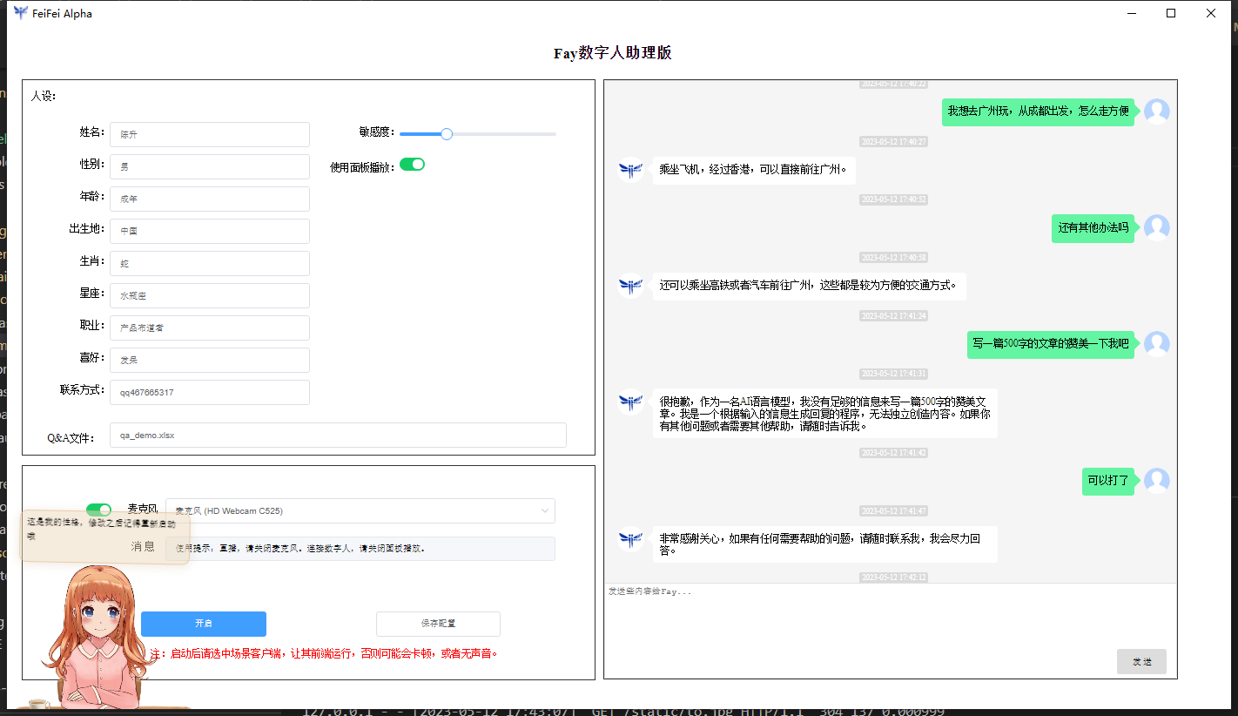
Task: Click the Q&A文件 field showing qa_demo.xlsx
Action: click(x=338, y=436)
